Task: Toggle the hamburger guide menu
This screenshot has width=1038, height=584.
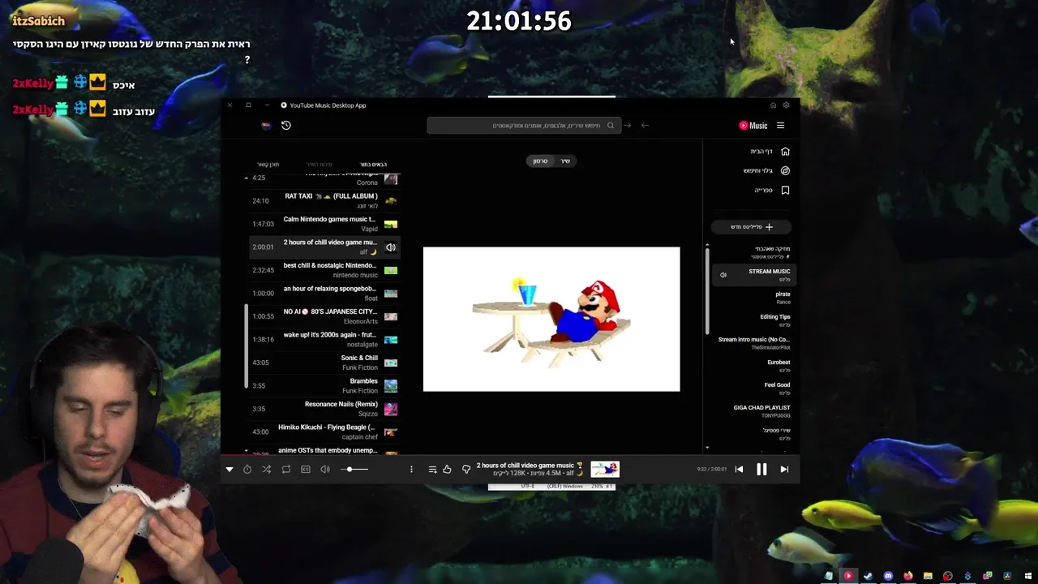Action: pos(780,125)
